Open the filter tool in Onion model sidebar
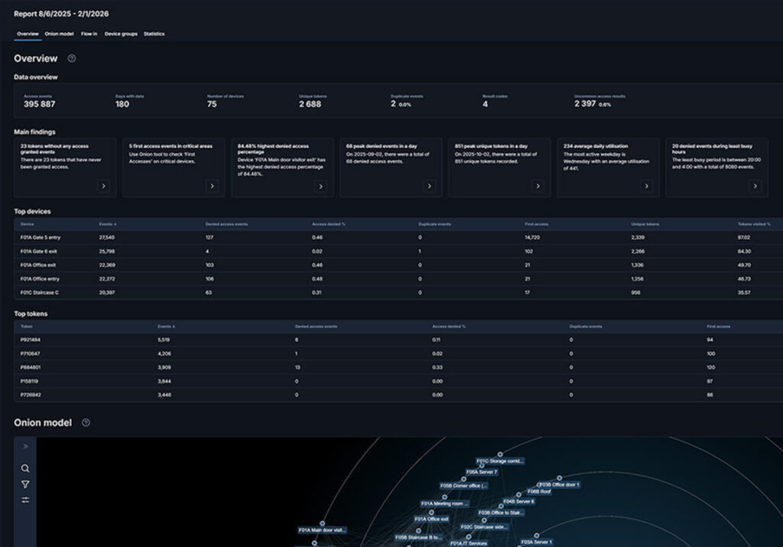 (x=25, y=484)
